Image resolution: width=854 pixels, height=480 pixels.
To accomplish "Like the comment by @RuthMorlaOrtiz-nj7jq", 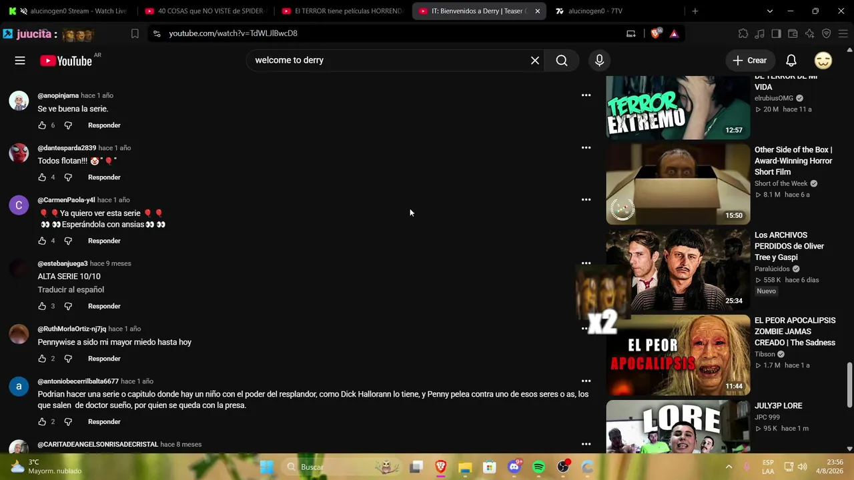I will point(42,359).
